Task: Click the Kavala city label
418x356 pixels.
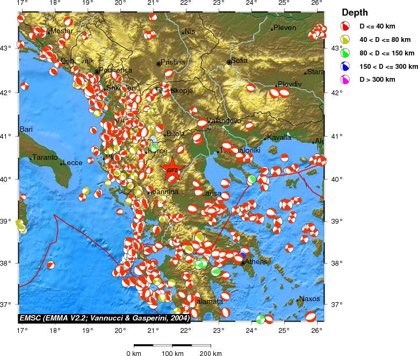Action: [279, 138]
